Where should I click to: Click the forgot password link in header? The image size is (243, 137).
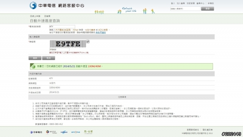191,3
